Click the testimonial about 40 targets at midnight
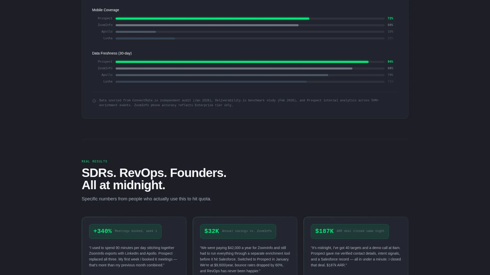Screen dimensions: 490x275 (356, 256)
